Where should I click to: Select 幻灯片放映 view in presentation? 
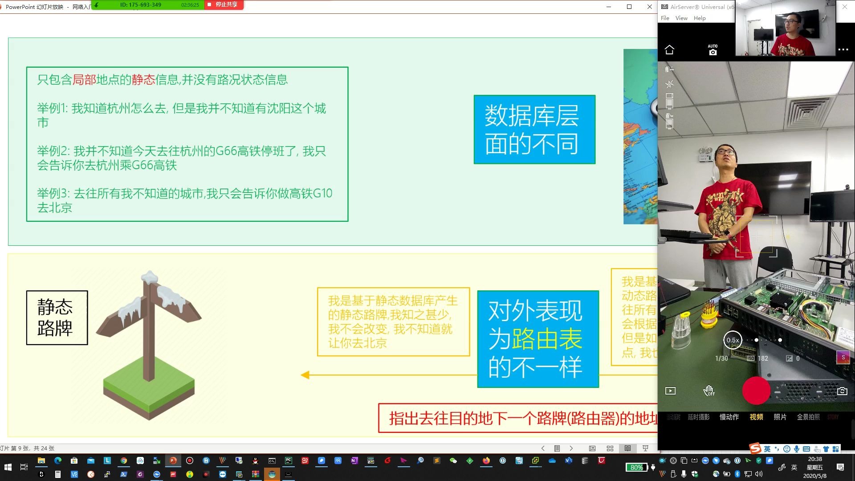[x=645, y=448]
